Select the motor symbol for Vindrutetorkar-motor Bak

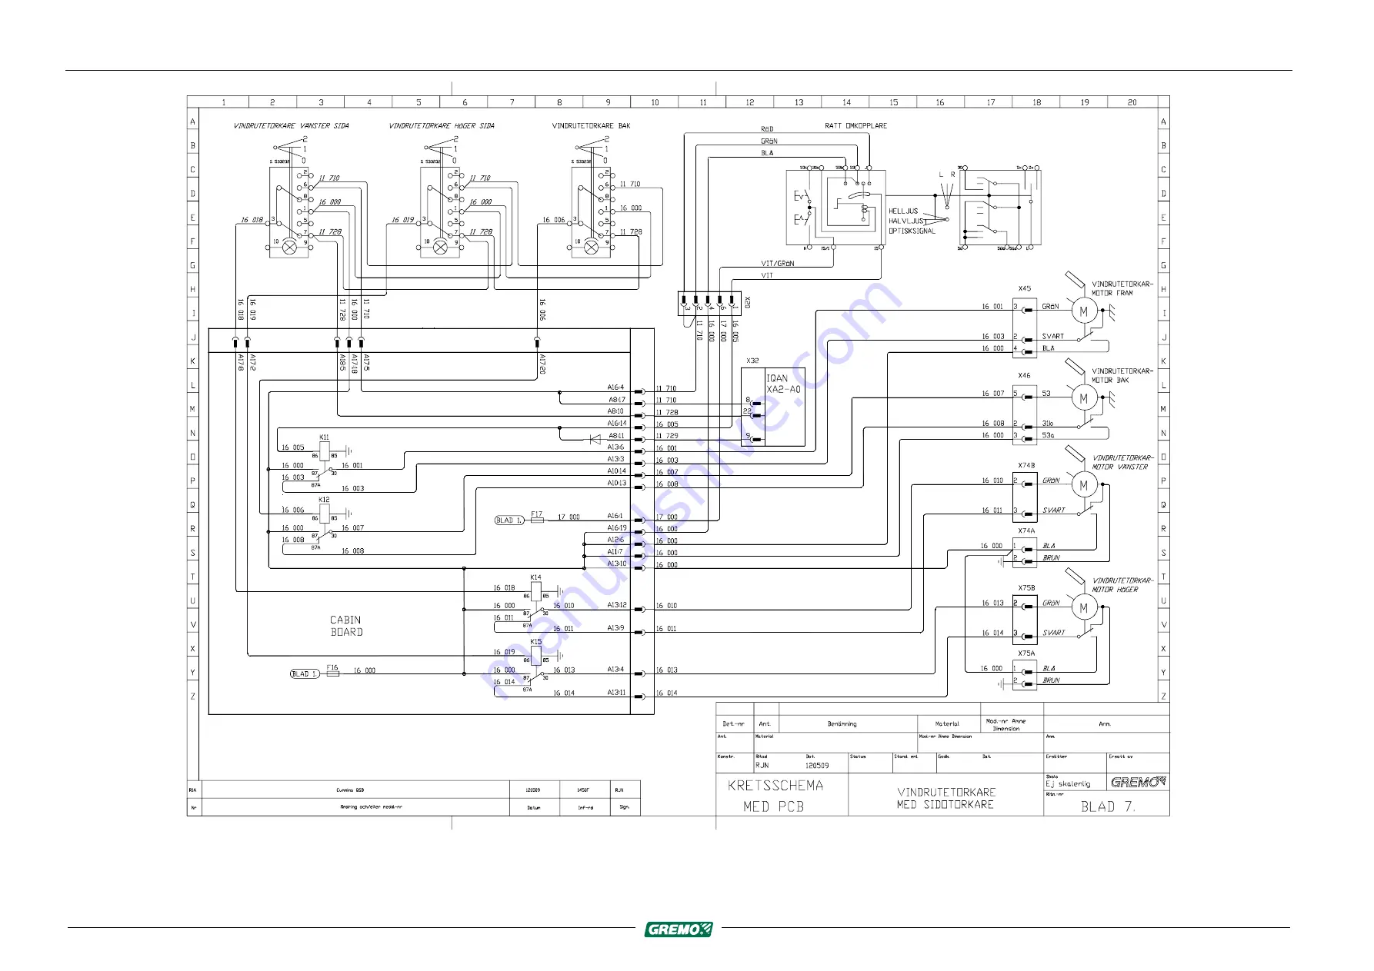click(x=1084, y=398)
